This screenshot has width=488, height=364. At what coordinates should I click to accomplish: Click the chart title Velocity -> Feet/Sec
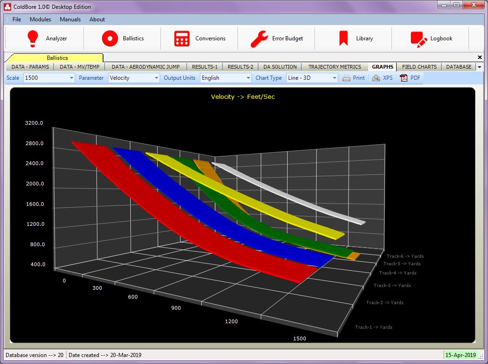(243, 97)
